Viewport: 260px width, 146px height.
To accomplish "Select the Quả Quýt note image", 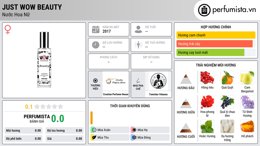I will pos(227,78).
